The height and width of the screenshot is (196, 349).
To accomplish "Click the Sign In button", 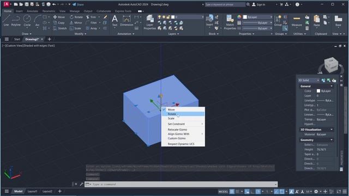I will point(258,4).
